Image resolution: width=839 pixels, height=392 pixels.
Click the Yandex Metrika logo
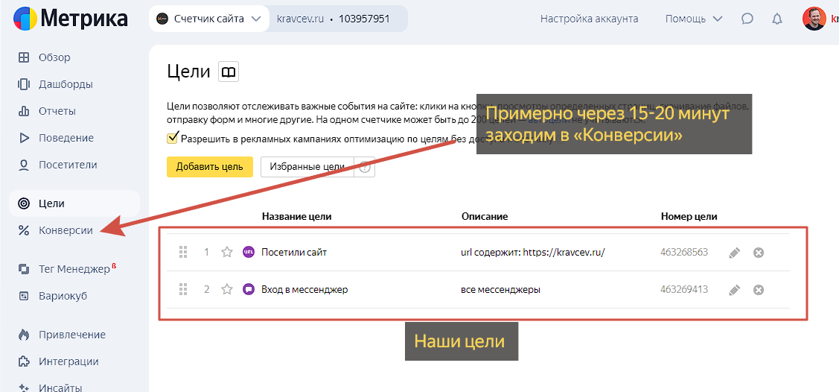[x=71, y=19]
